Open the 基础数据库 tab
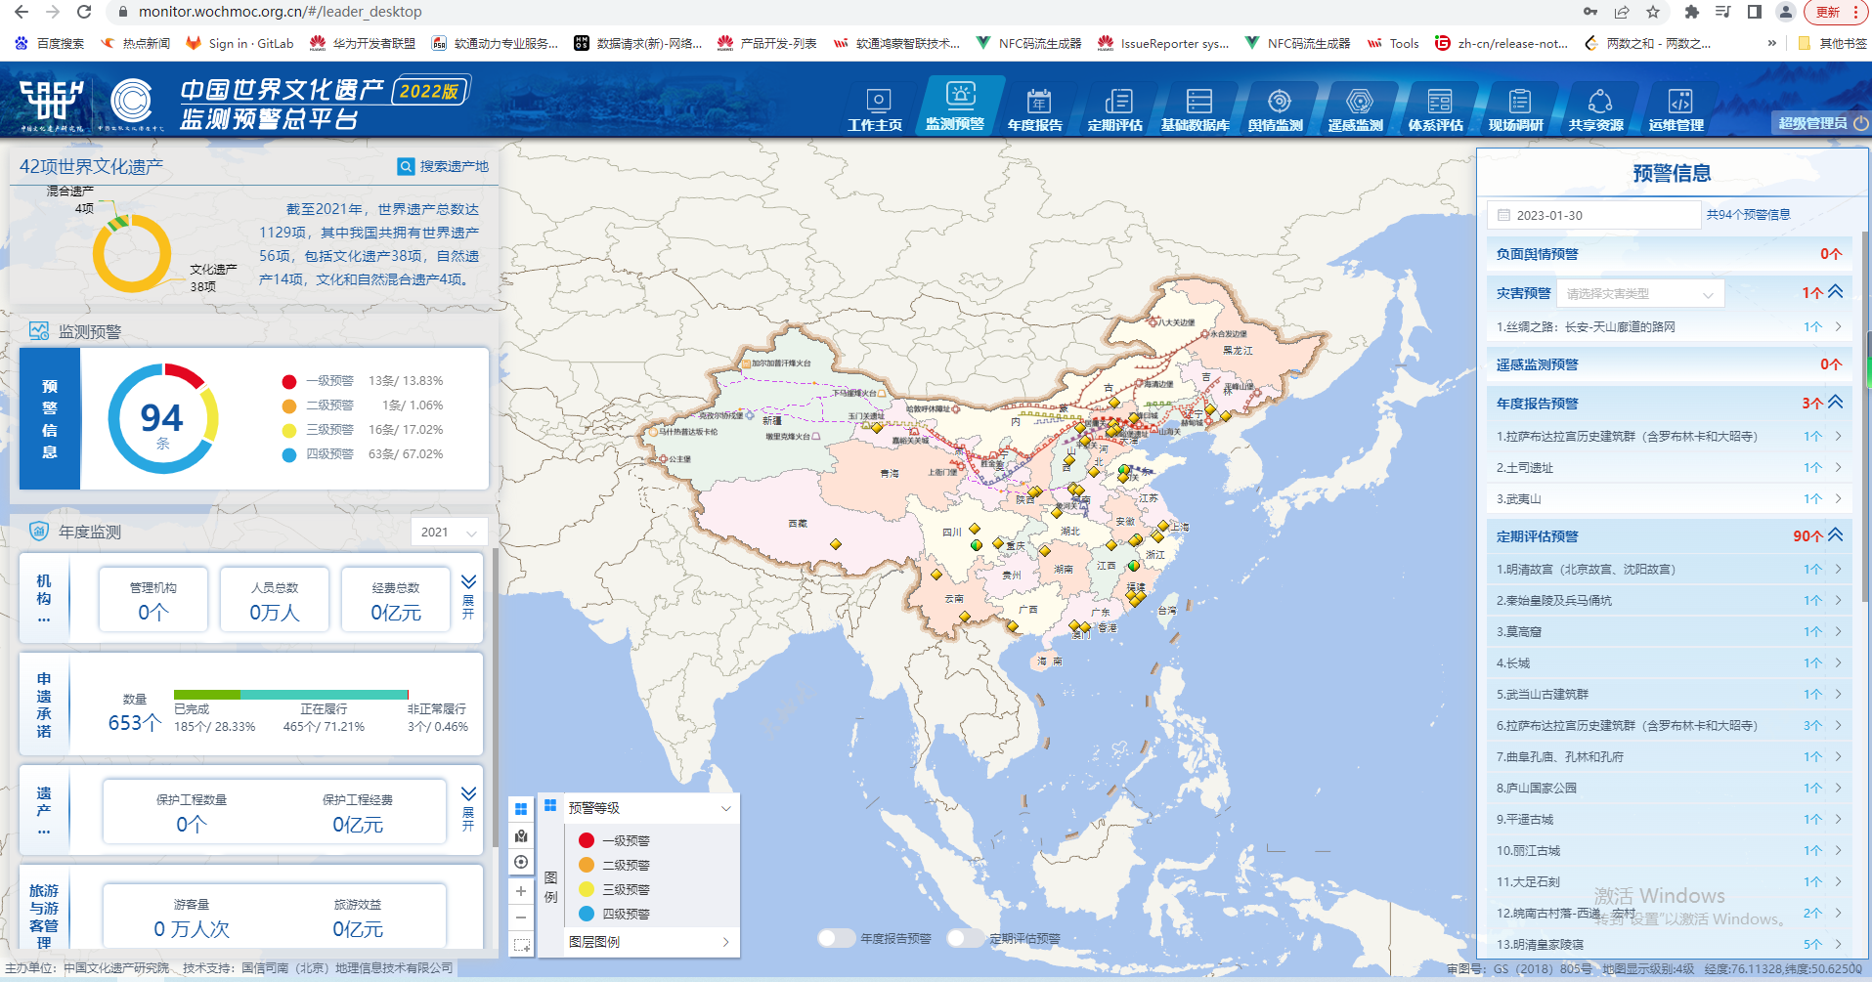 (x=1196, y=109)
